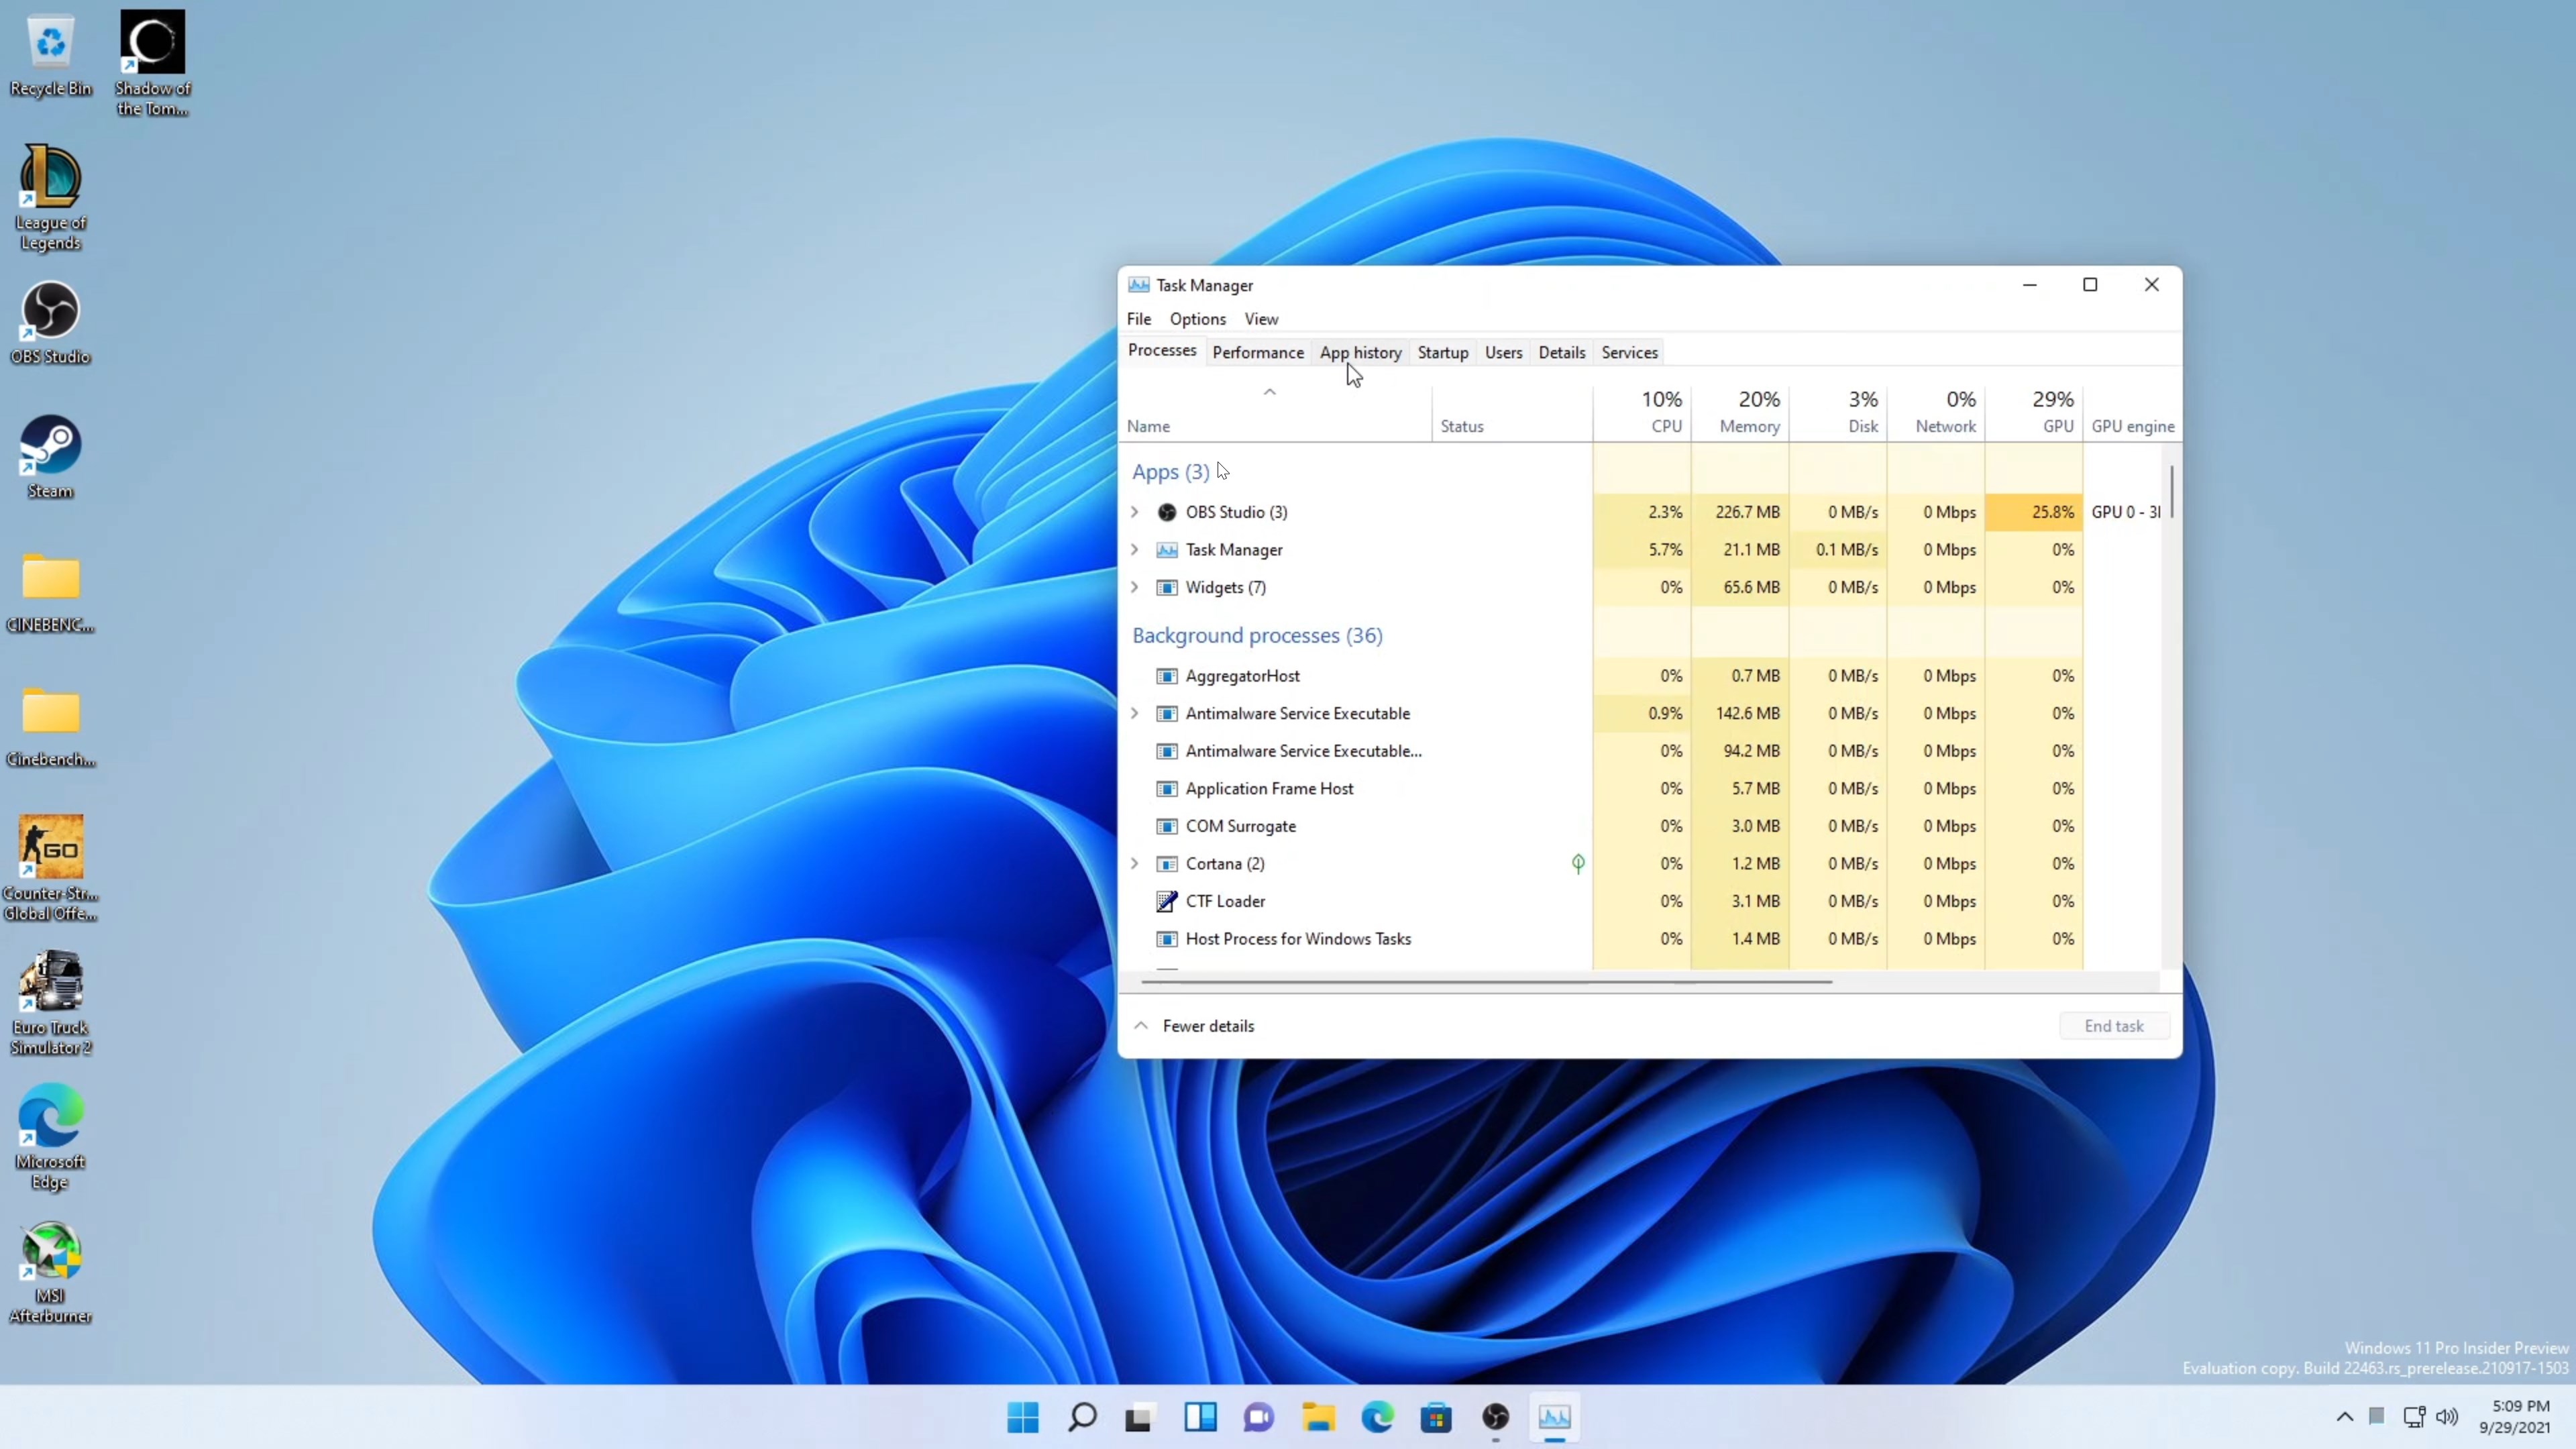Click the Background processes (36) heading
2576x1449 pixels.
point(1257,635)
